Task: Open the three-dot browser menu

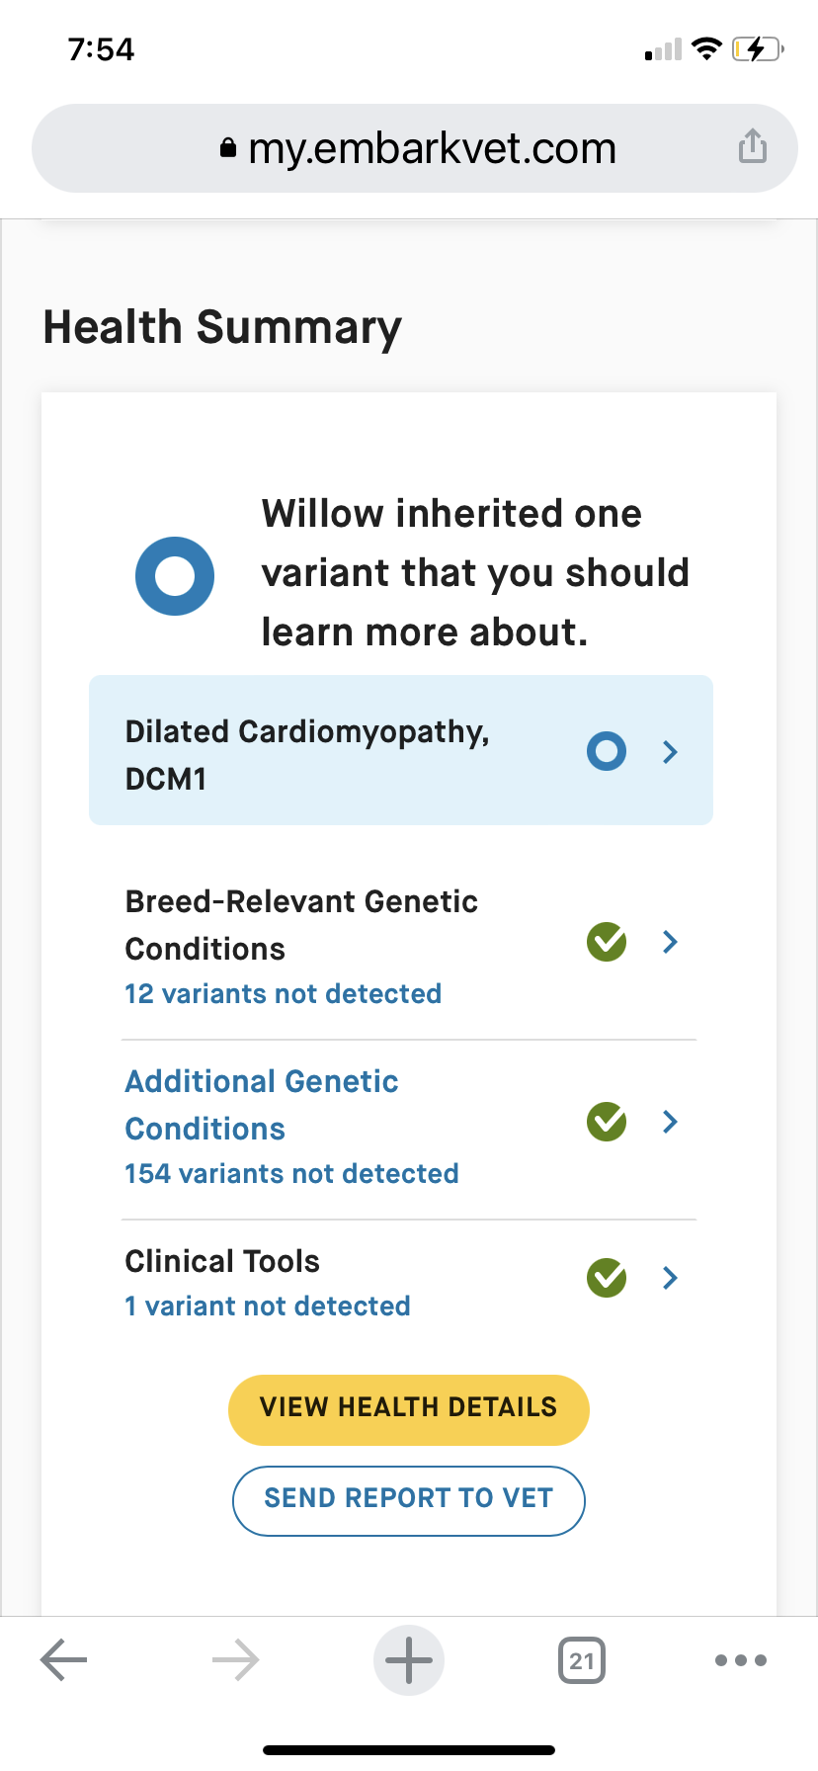Action: 741,1659
